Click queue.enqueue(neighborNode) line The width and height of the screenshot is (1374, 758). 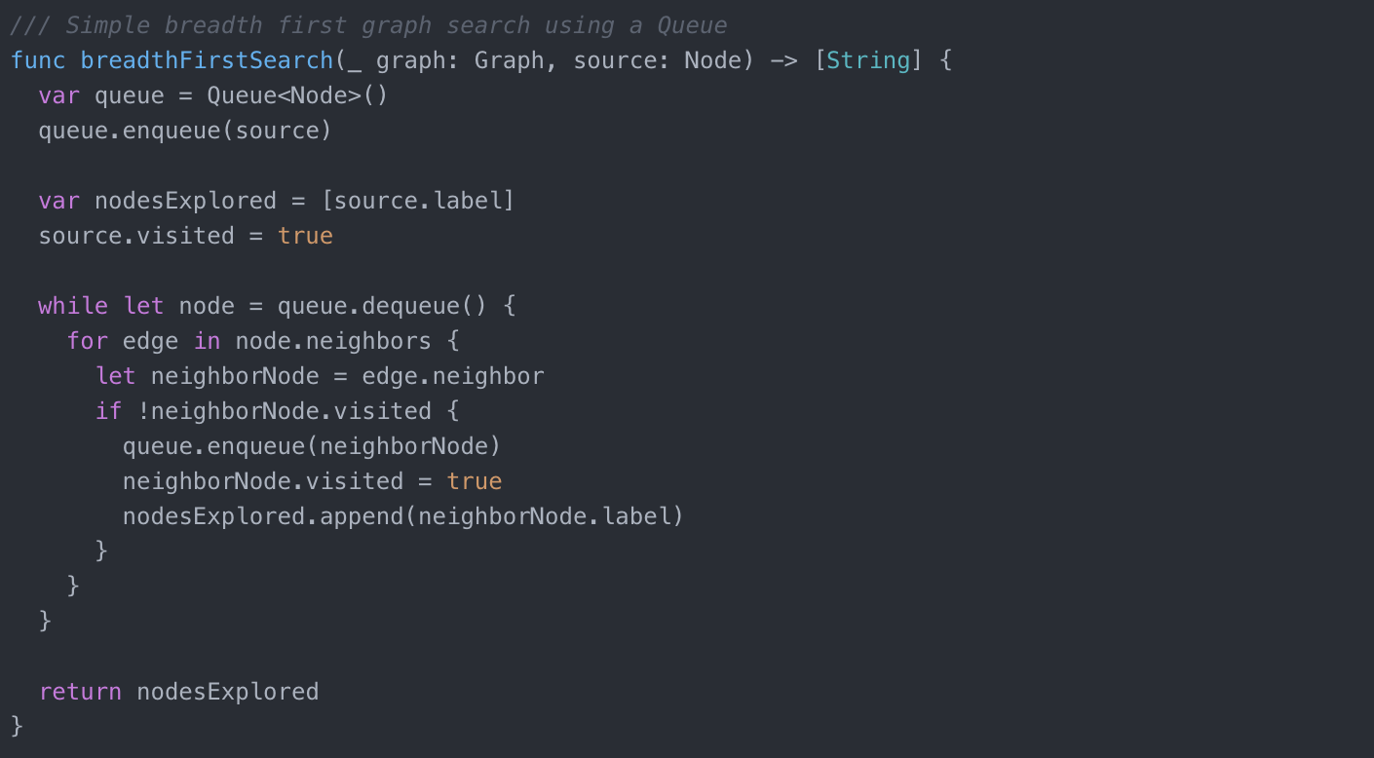tap(312, 446)
